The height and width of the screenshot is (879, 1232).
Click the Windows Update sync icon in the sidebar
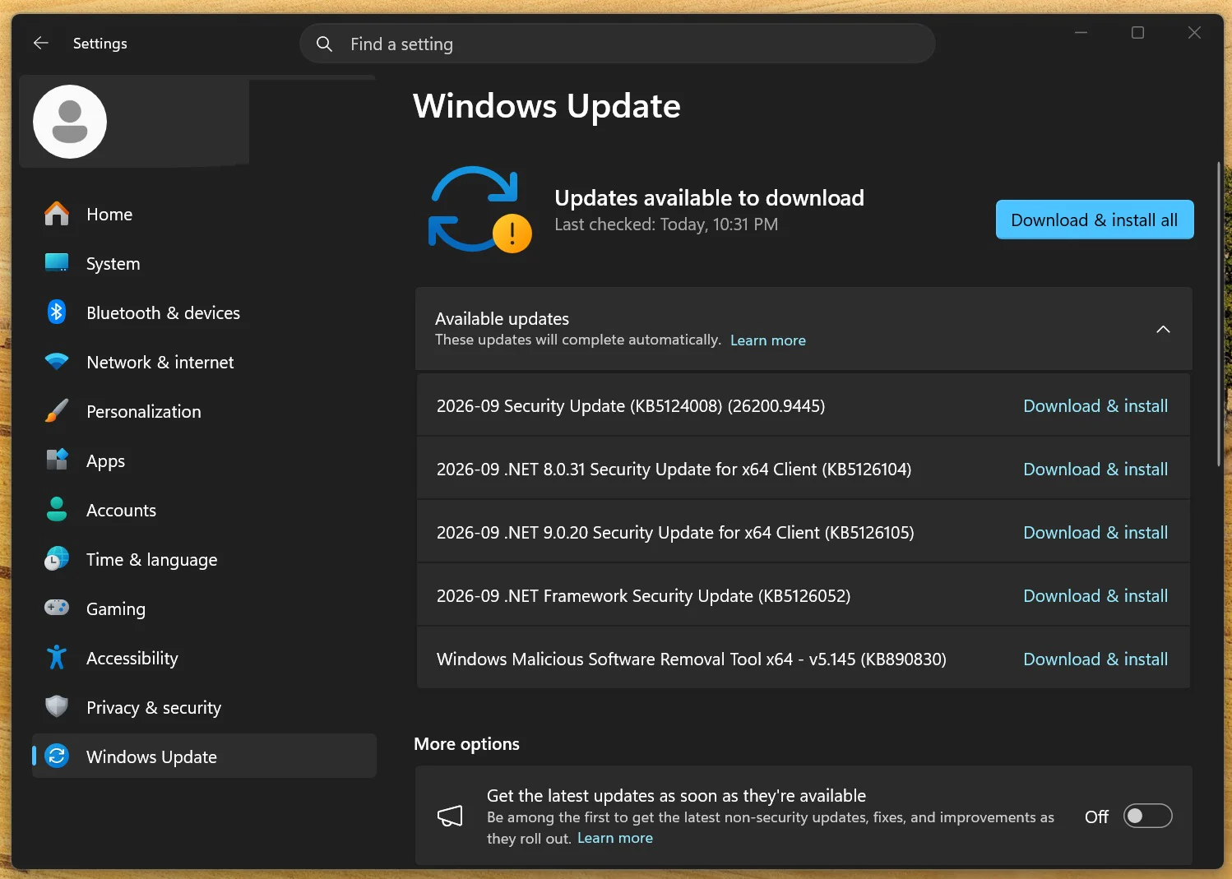[x=57, y=756]
